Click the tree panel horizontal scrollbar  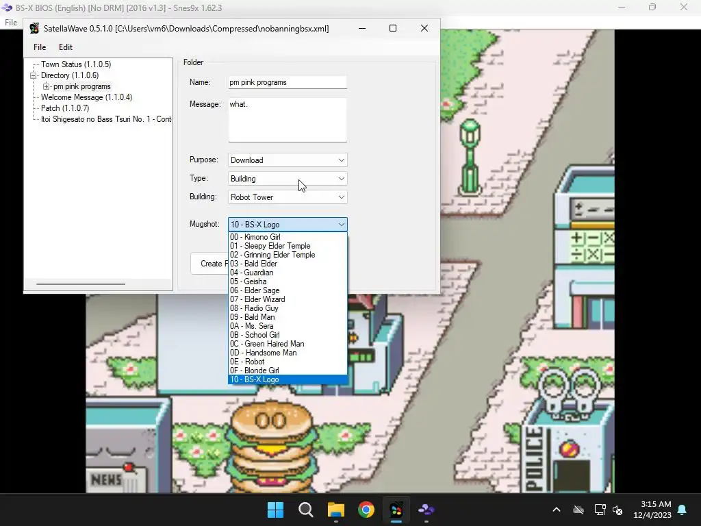[x=81, y=284]
